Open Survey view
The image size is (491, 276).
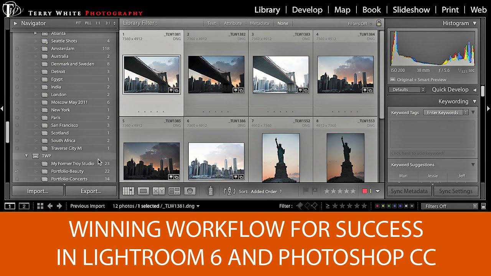pyautogui.click(x=175, y=191)
